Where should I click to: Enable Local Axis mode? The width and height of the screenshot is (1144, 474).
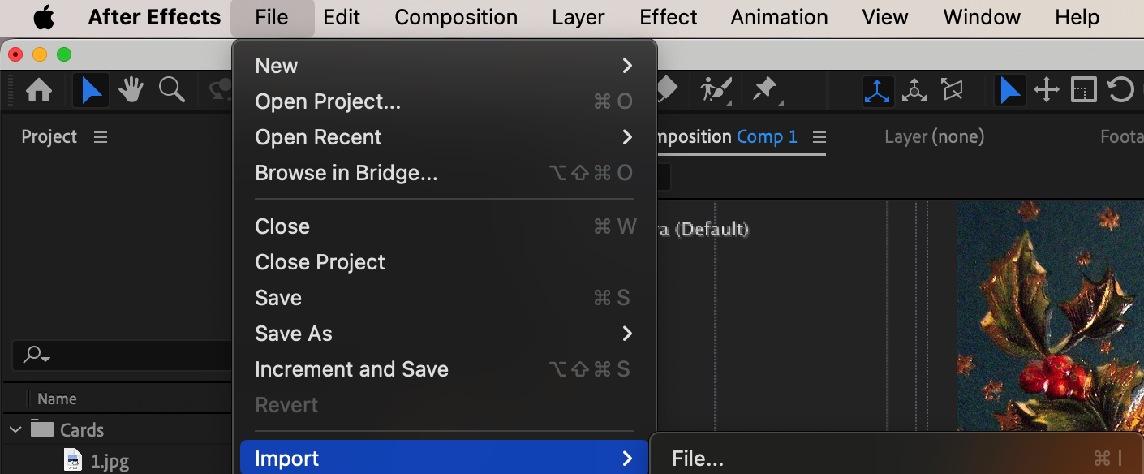pyautogui.click(x=877, y=90)
